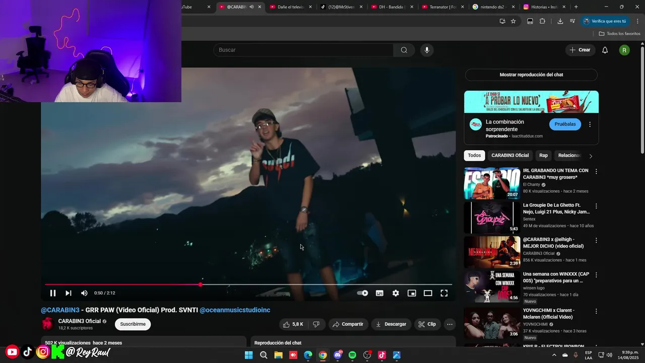The height and width of the screenshot is (363, 645).
Task: Open options for MEJOR DICHO video
Action: point(596,240)
